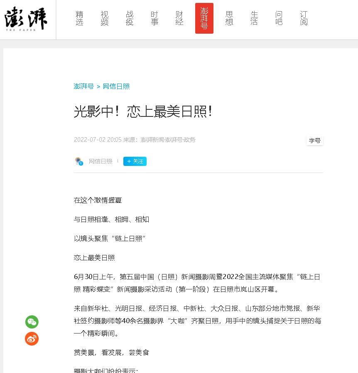Click the 网信日照 author name
This screenshot has width=358, height=373.
click(101, 161)
